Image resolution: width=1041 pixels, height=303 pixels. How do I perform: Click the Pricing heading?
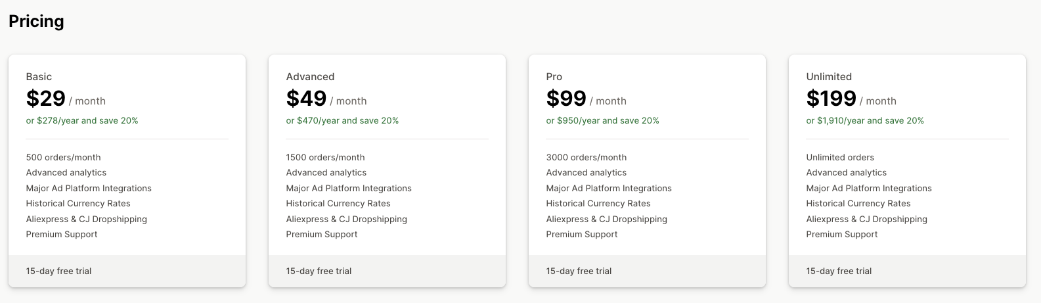click(x=36, y=22)
